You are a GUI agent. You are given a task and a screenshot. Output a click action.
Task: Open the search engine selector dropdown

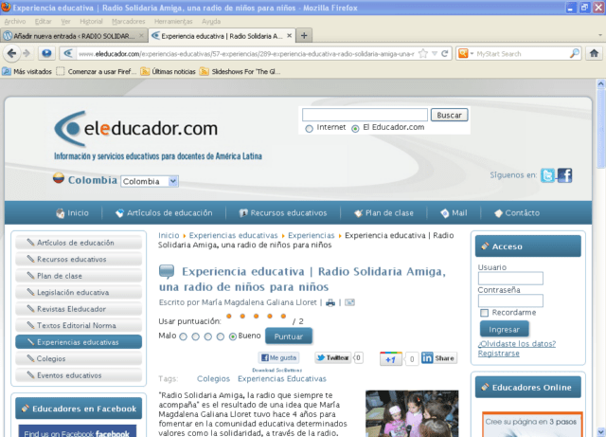(x=465, y=54)
